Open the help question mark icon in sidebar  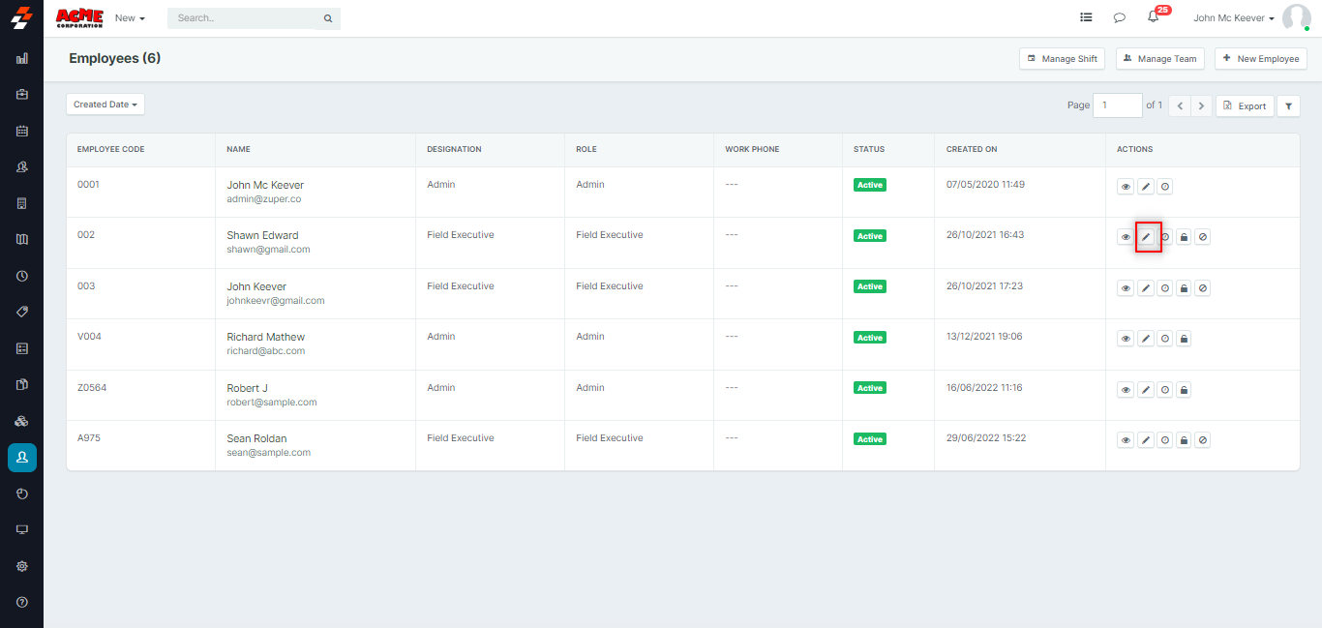point(22,602)
